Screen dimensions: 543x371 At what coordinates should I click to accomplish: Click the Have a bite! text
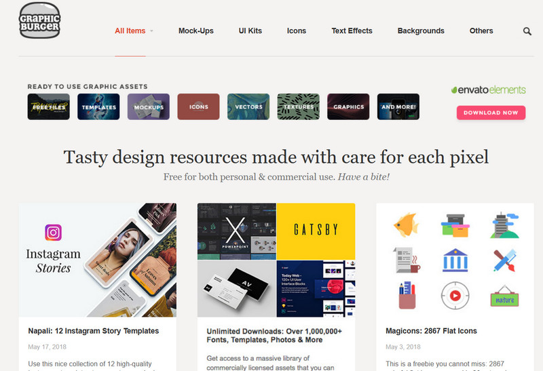click(x=364, y=177)
